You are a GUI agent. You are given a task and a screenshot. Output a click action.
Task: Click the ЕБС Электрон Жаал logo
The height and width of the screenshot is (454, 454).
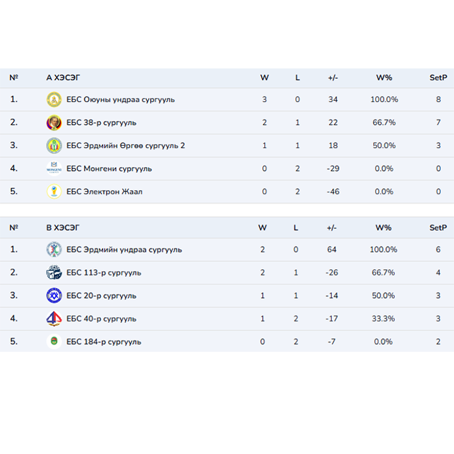pos(54,192)
